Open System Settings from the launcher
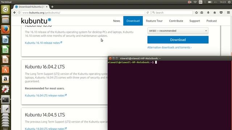The height and width of the screenshot is (130, 232). [x=5, y=89]
